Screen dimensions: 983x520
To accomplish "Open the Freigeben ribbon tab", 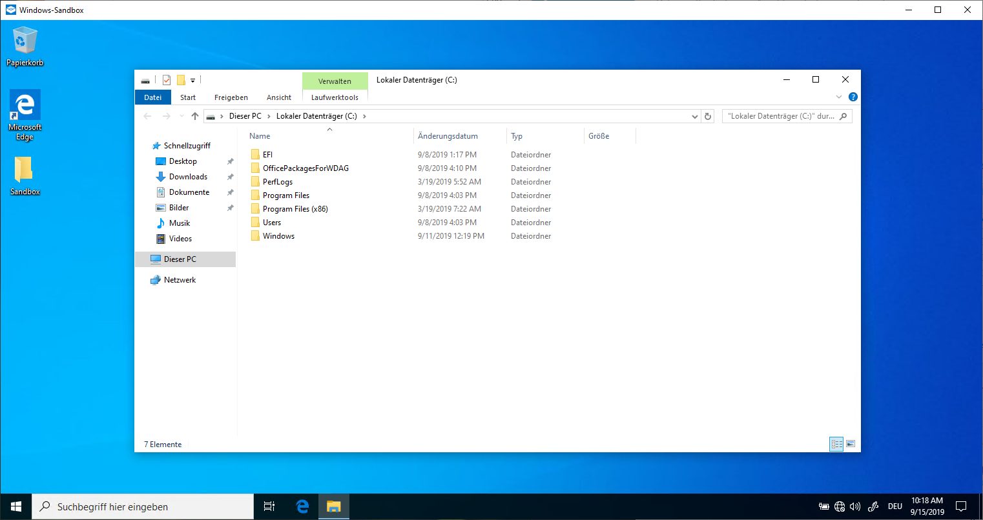I will [x=231, y=97].
